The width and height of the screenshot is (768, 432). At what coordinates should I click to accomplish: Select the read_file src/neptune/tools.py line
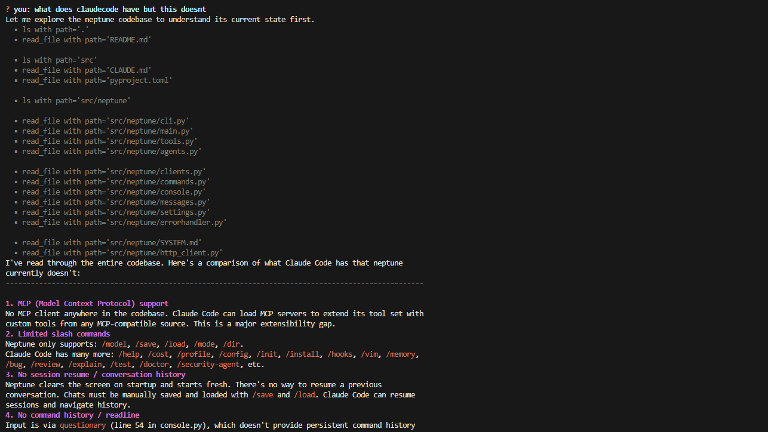click(110, 141)
